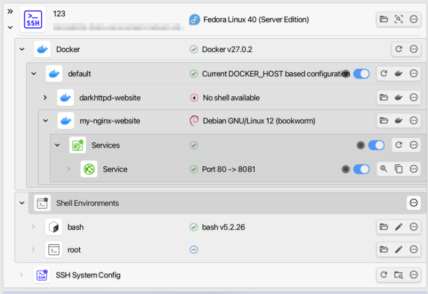Expand the root environment row
Image resolution: width=428 pixels, height=294 pixels.
(x=33, y=249)
